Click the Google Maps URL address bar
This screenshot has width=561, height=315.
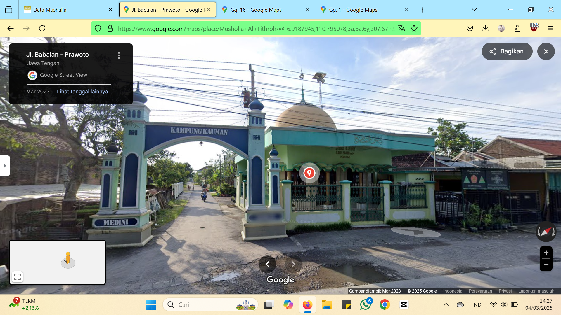(256, 29)
